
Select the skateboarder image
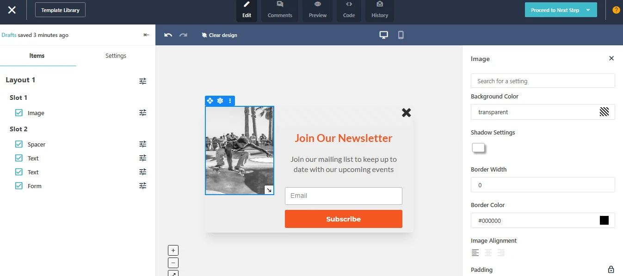pyautogui.click(x=239, y=150)
